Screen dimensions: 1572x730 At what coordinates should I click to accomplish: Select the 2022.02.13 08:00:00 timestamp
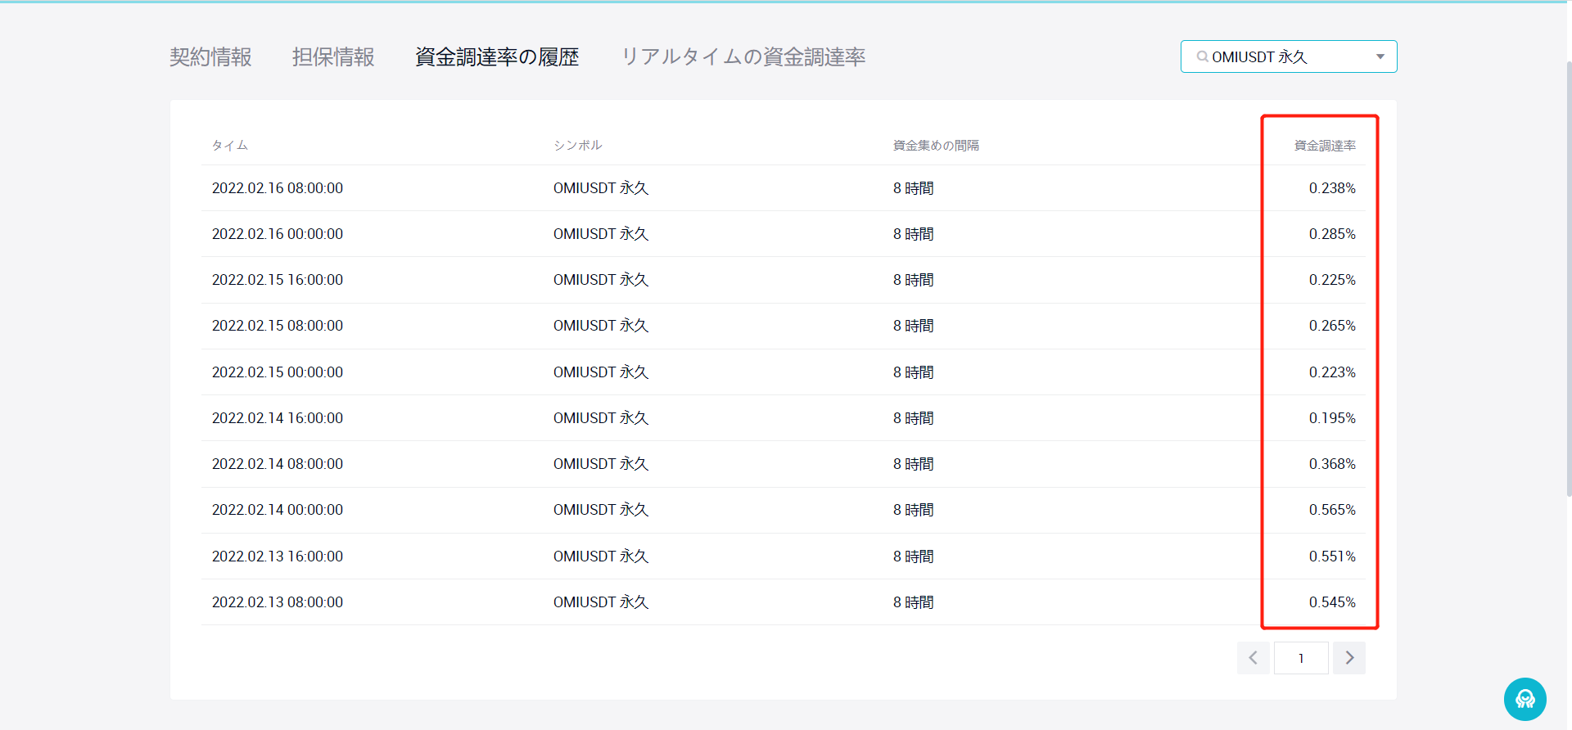(278, 602)
